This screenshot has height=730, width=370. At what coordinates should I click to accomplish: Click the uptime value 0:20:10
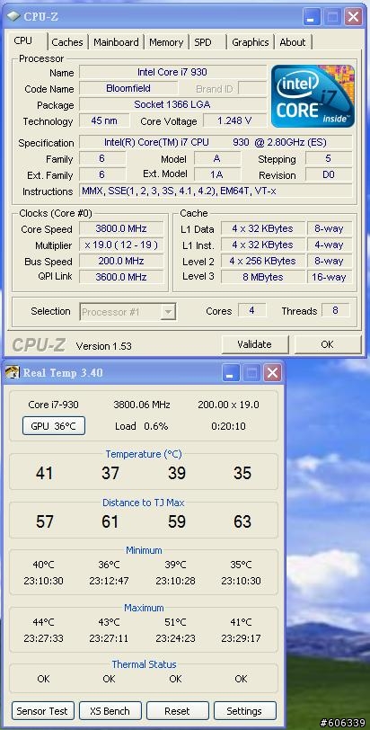(228, 426)
